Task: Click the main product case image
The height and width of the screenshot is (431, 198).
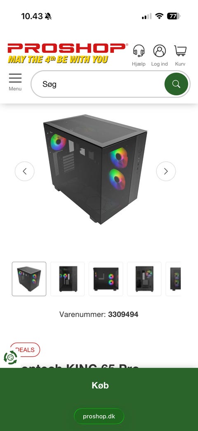Action: click(x=95, y=169)
